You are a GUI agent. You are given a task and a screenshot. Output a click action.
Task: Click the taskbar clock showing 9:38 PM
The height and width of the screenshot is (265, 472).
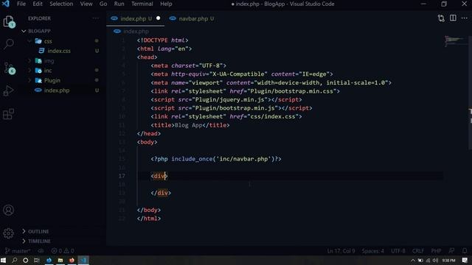pos(449,260)
